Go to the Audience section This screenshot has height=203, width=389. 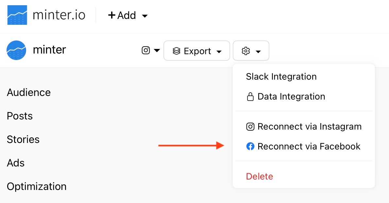tap(29, 92)
